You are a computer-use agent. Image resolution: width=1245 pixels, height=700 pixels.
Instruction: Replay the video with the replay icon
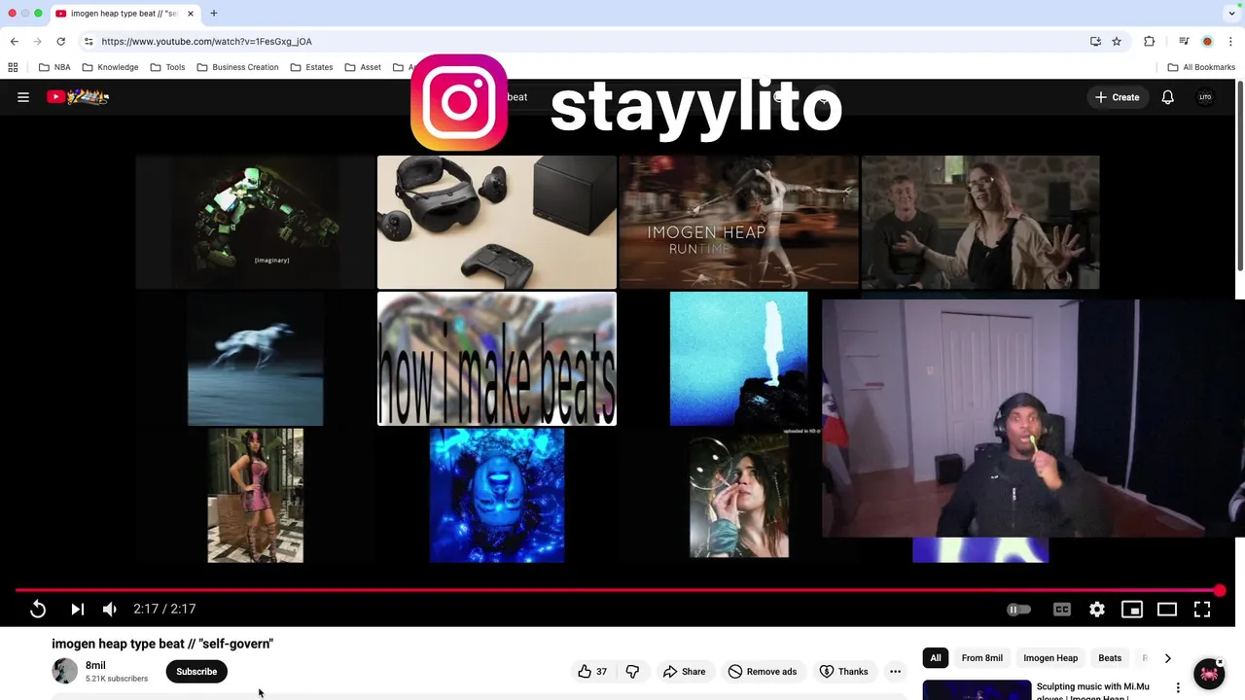coord(38,609)
